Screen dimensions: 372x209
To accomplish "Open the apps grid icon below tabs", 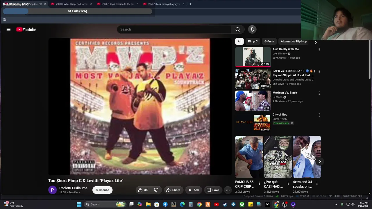I will (5, 19).
